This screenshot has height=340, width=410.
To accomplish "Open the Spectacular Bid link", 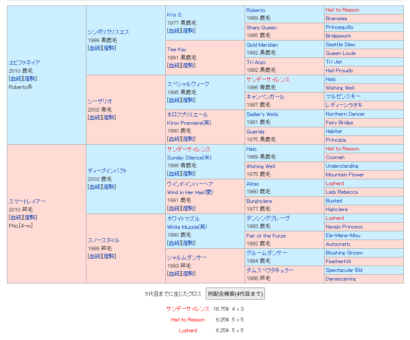I will coord(344,270).
